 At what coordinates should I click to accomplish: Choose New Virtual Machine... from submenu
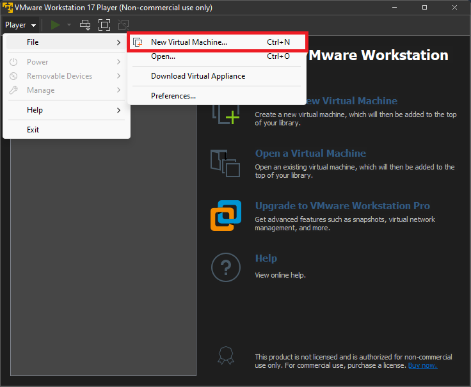(217, 42)
